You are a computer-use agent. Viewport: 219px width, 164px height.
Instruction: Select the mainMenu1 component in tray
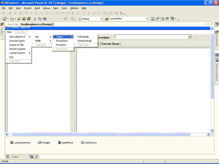(65, 142)
